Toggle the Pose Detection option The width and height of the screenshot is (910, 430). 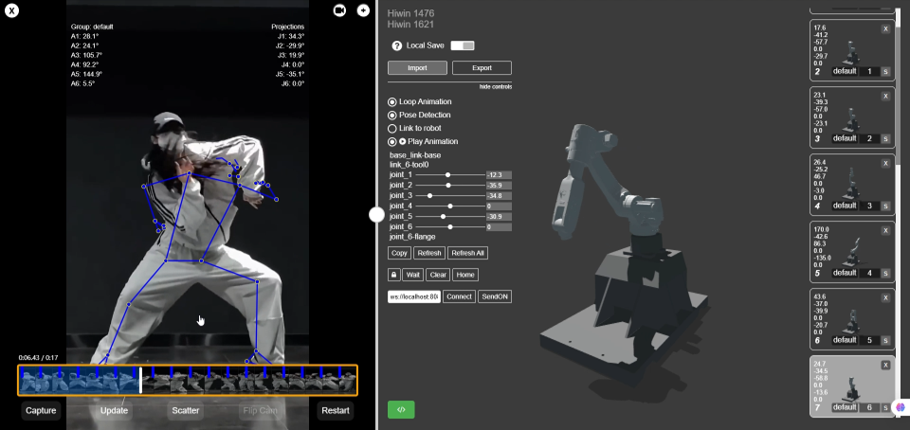pos(391,116)
